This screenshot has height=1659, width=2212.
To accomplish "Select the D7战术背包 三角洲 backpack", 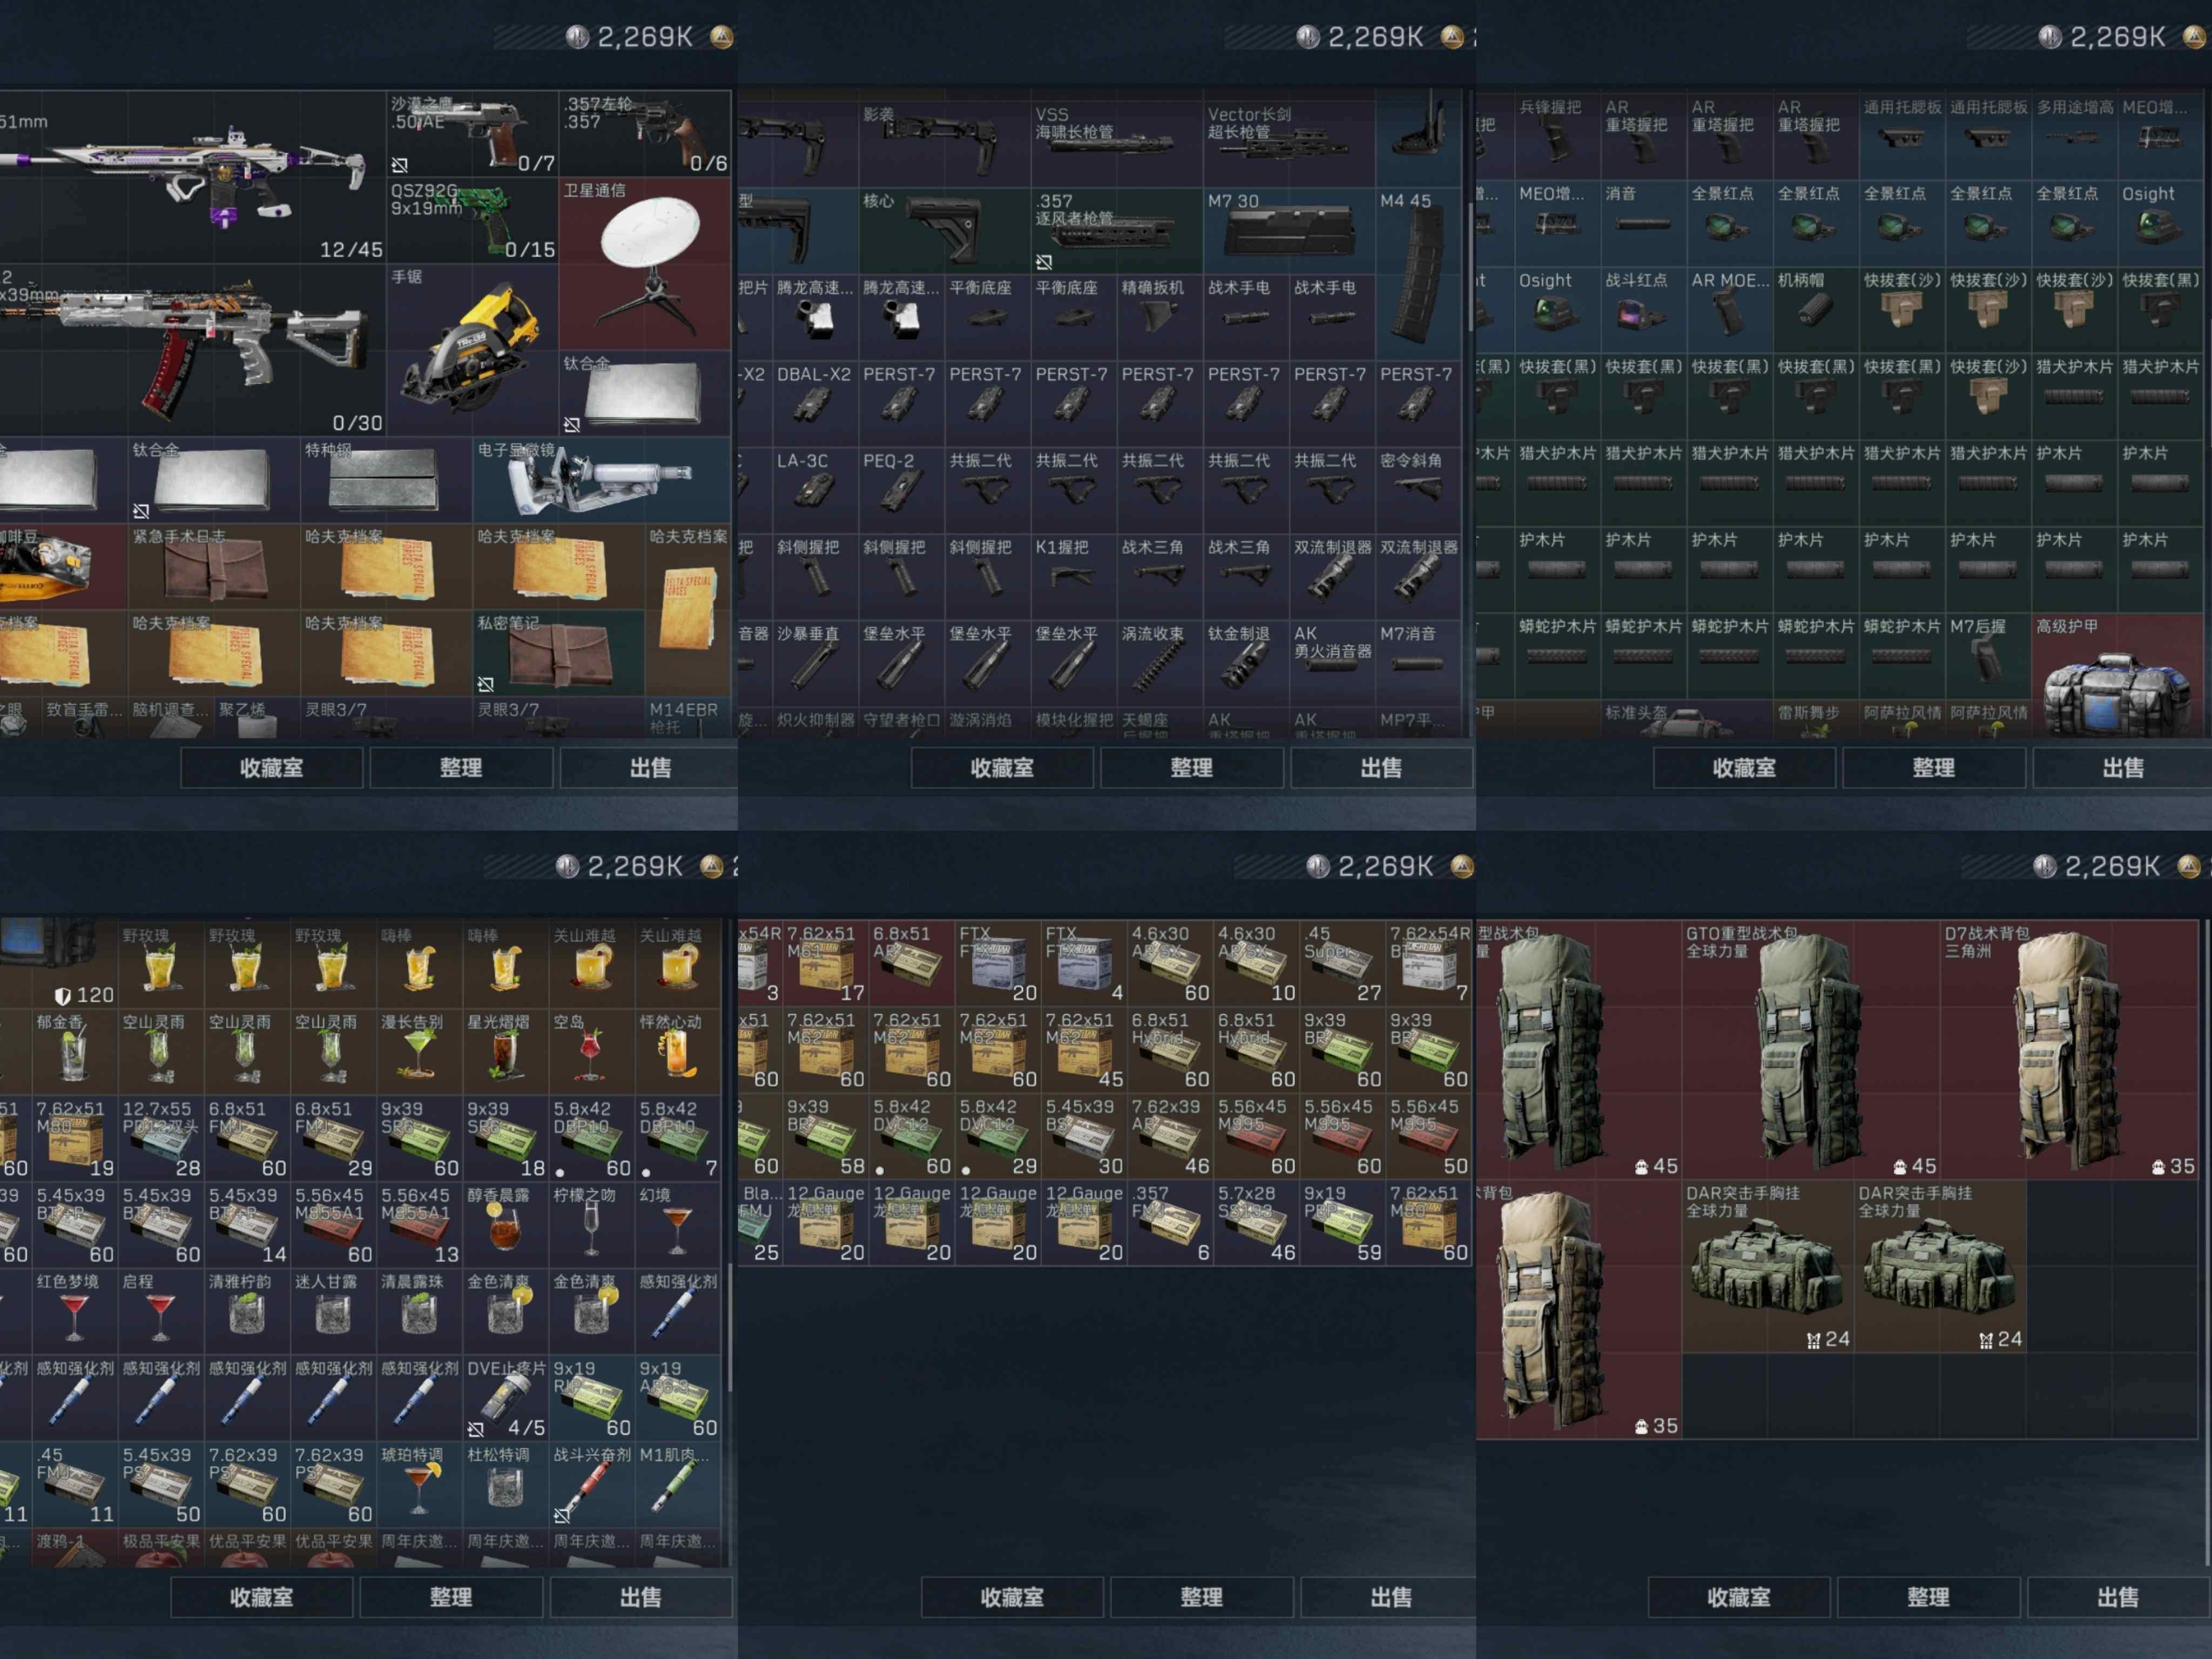I will pyautogui.click(x=2068, y=1050).
